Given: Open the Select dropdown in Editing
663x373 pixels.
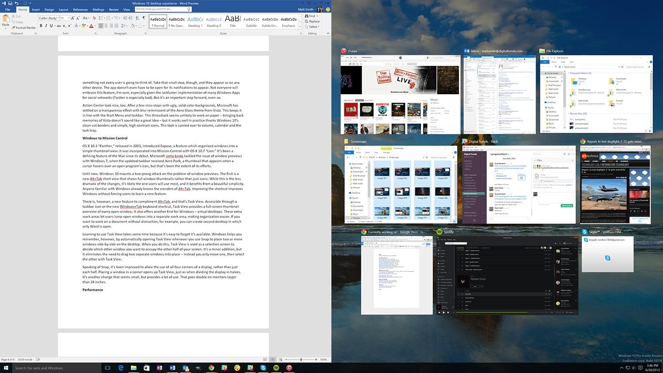Looking at the screenshot, I should pyautogui.click(x=313, y=27).
